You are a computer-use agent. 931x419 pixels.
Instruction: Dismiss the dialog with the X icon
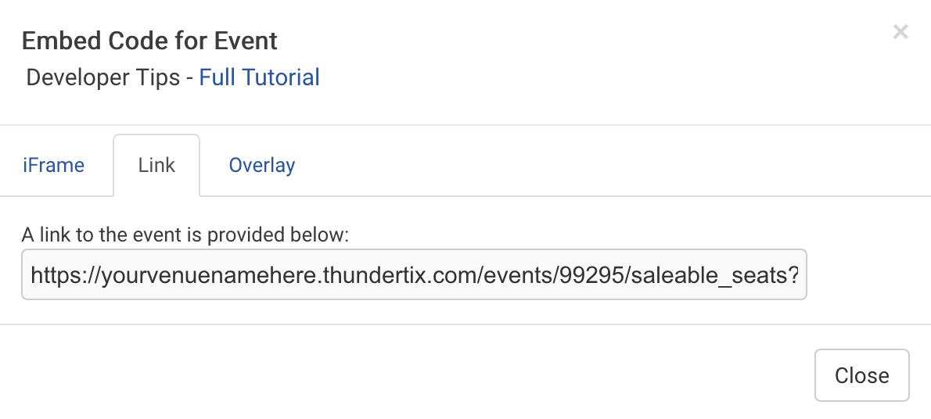(900, 32)
